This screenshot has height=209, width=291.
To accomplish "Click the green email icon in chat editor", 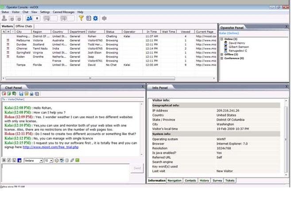I will [x=77, y=160].
